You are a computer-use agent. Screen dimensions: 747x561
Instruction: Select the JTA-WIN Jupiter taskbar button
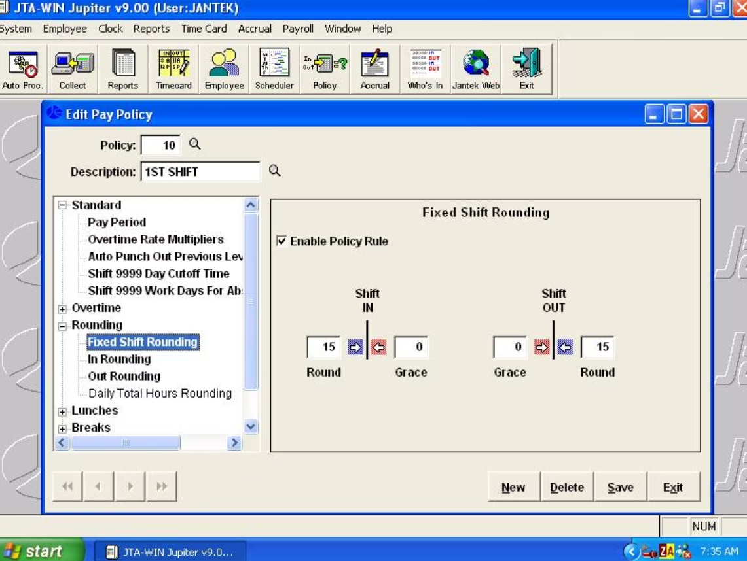coord(170,552)
